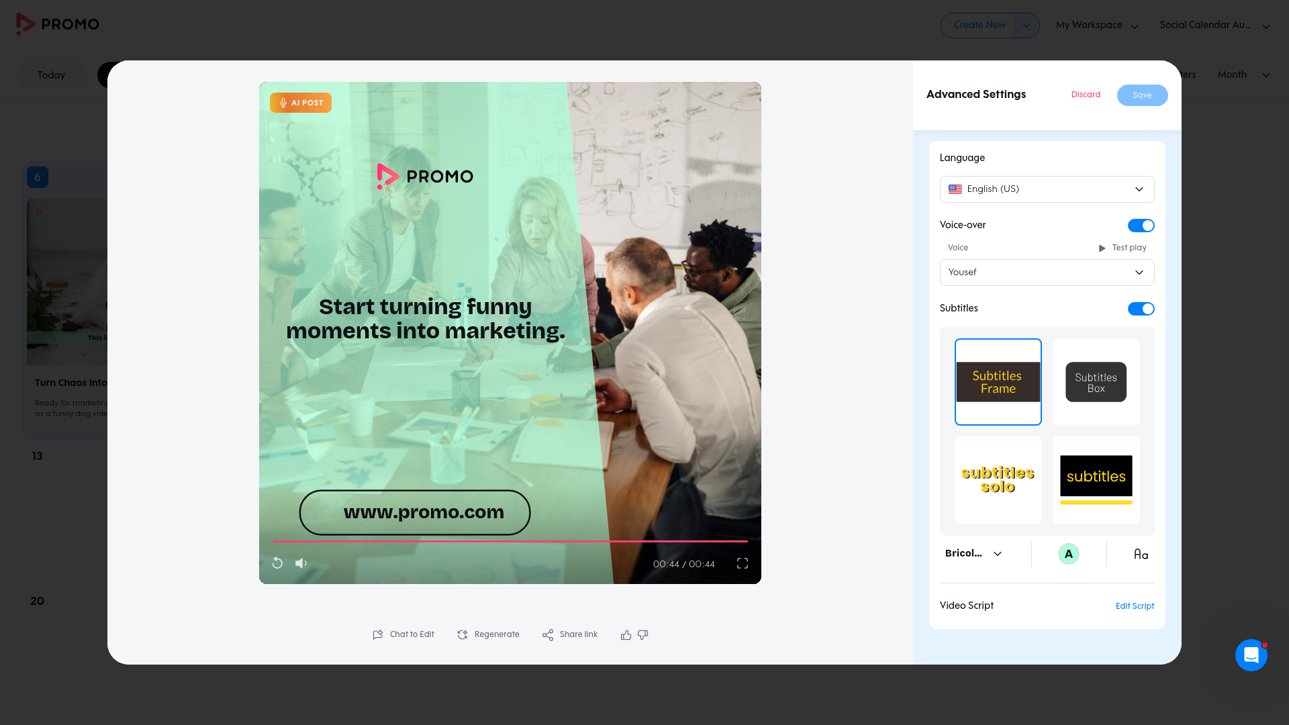Image resolution: width=1289 pixels, height=725 pixels.
Task: Click the Discard link
Action: 1086,95
